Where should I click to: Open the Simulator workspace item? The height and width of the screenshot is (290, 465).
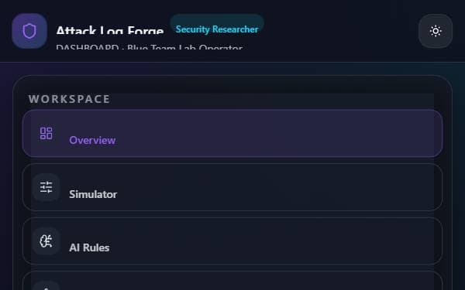pyautogui.click(x=232, y=187)
